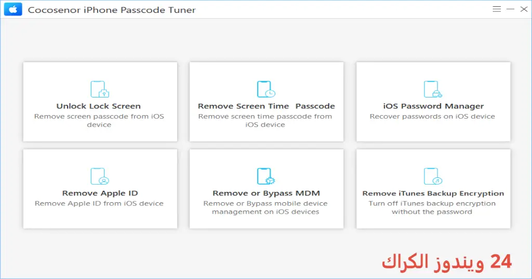Viewport: 532px width, 279px height.
Task: Click "Remove screen time passcode from iOS device" text
Action: click(x=265, y=120)
